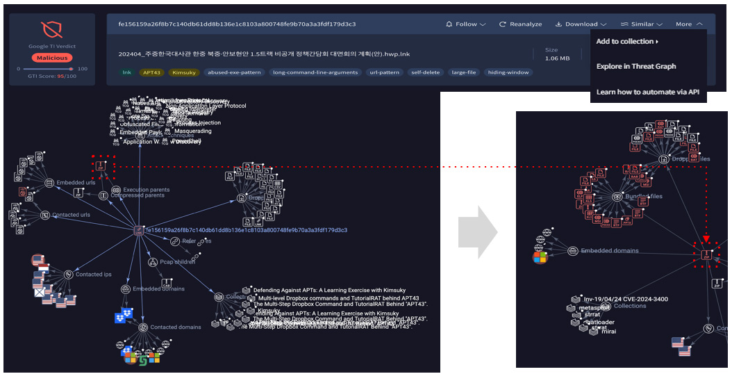Click Dropped files node in LNK graph

242,198
